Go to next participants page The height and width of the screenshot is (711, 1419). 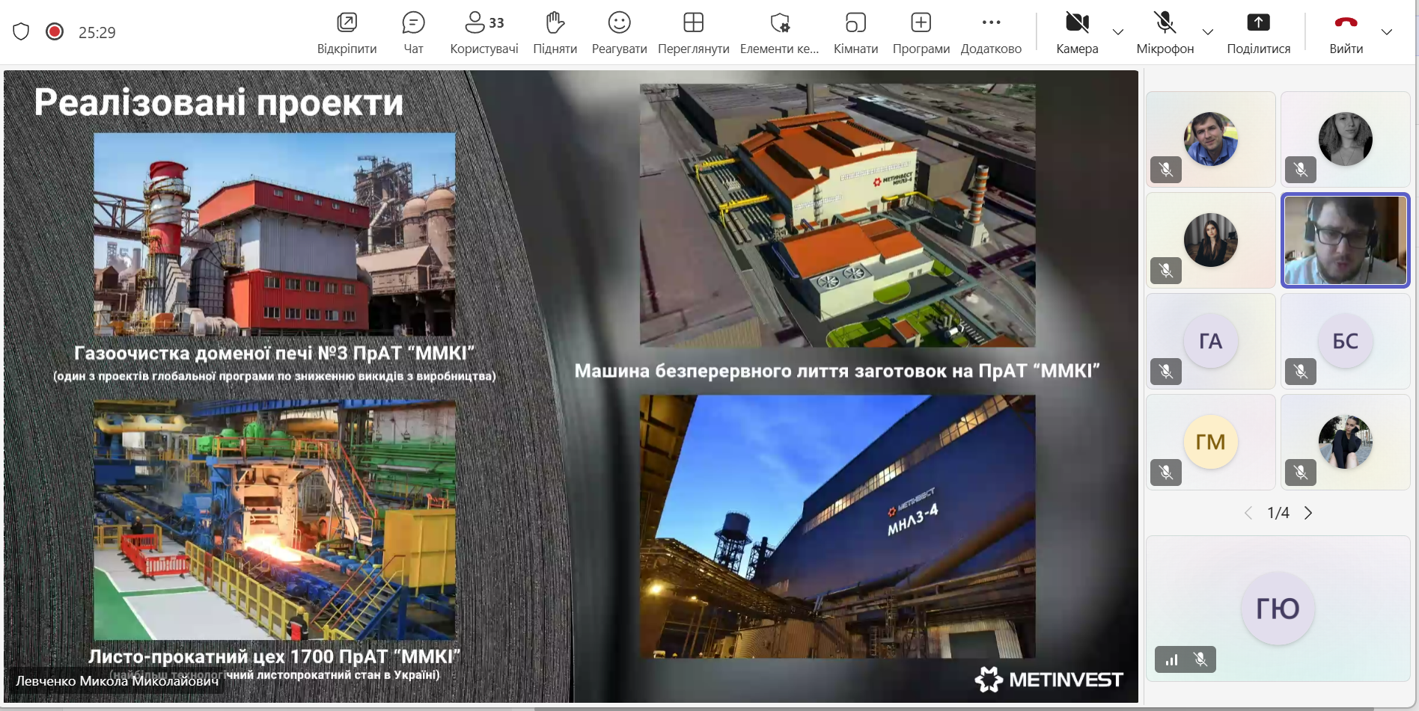tap(1308, 513)
